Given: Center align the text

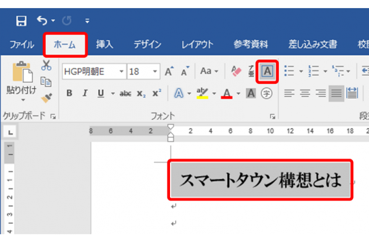Looking at the screenshot, I should [305, 93].
